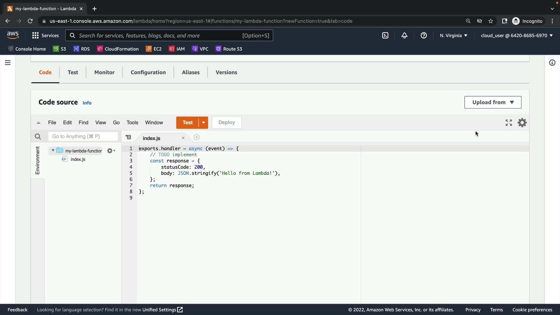Toggle the Environment side panel
The width and height of the screenshot is (560, 315).
[37, 160]
